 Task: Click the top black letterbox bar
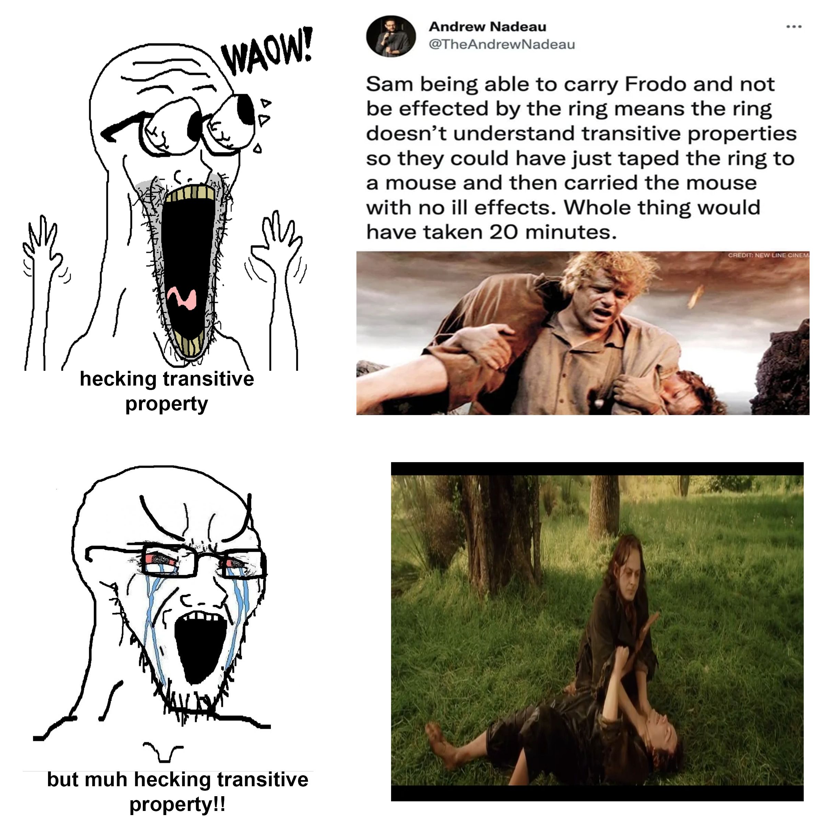pos(597,469)
